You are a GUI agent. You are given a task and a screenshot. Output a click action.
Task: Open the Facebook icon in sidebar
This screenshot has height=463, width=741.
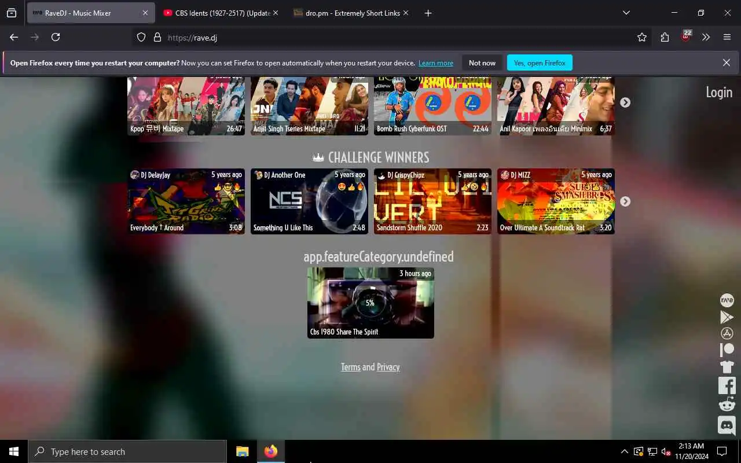727,385
